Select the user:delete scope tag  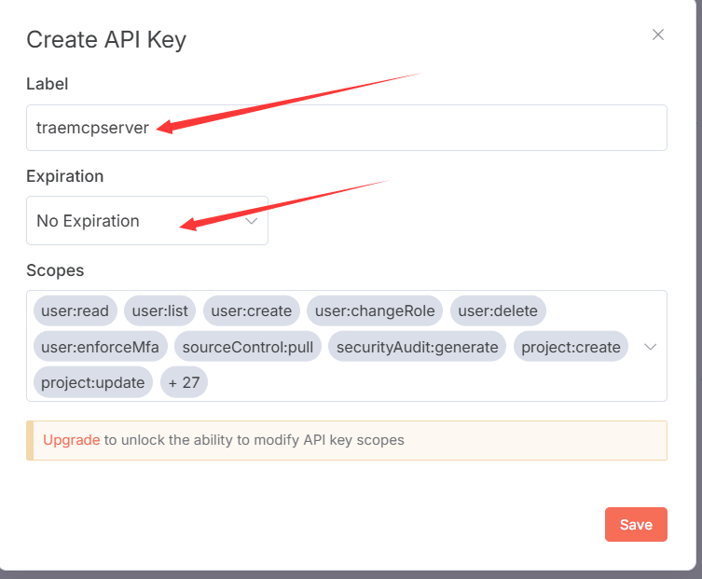click(x=498, y=310)
